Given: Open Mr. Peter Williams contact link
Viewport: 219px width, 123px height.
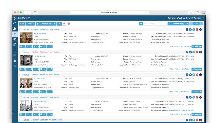Looking at the screenshot, I should tap(40, 101).
